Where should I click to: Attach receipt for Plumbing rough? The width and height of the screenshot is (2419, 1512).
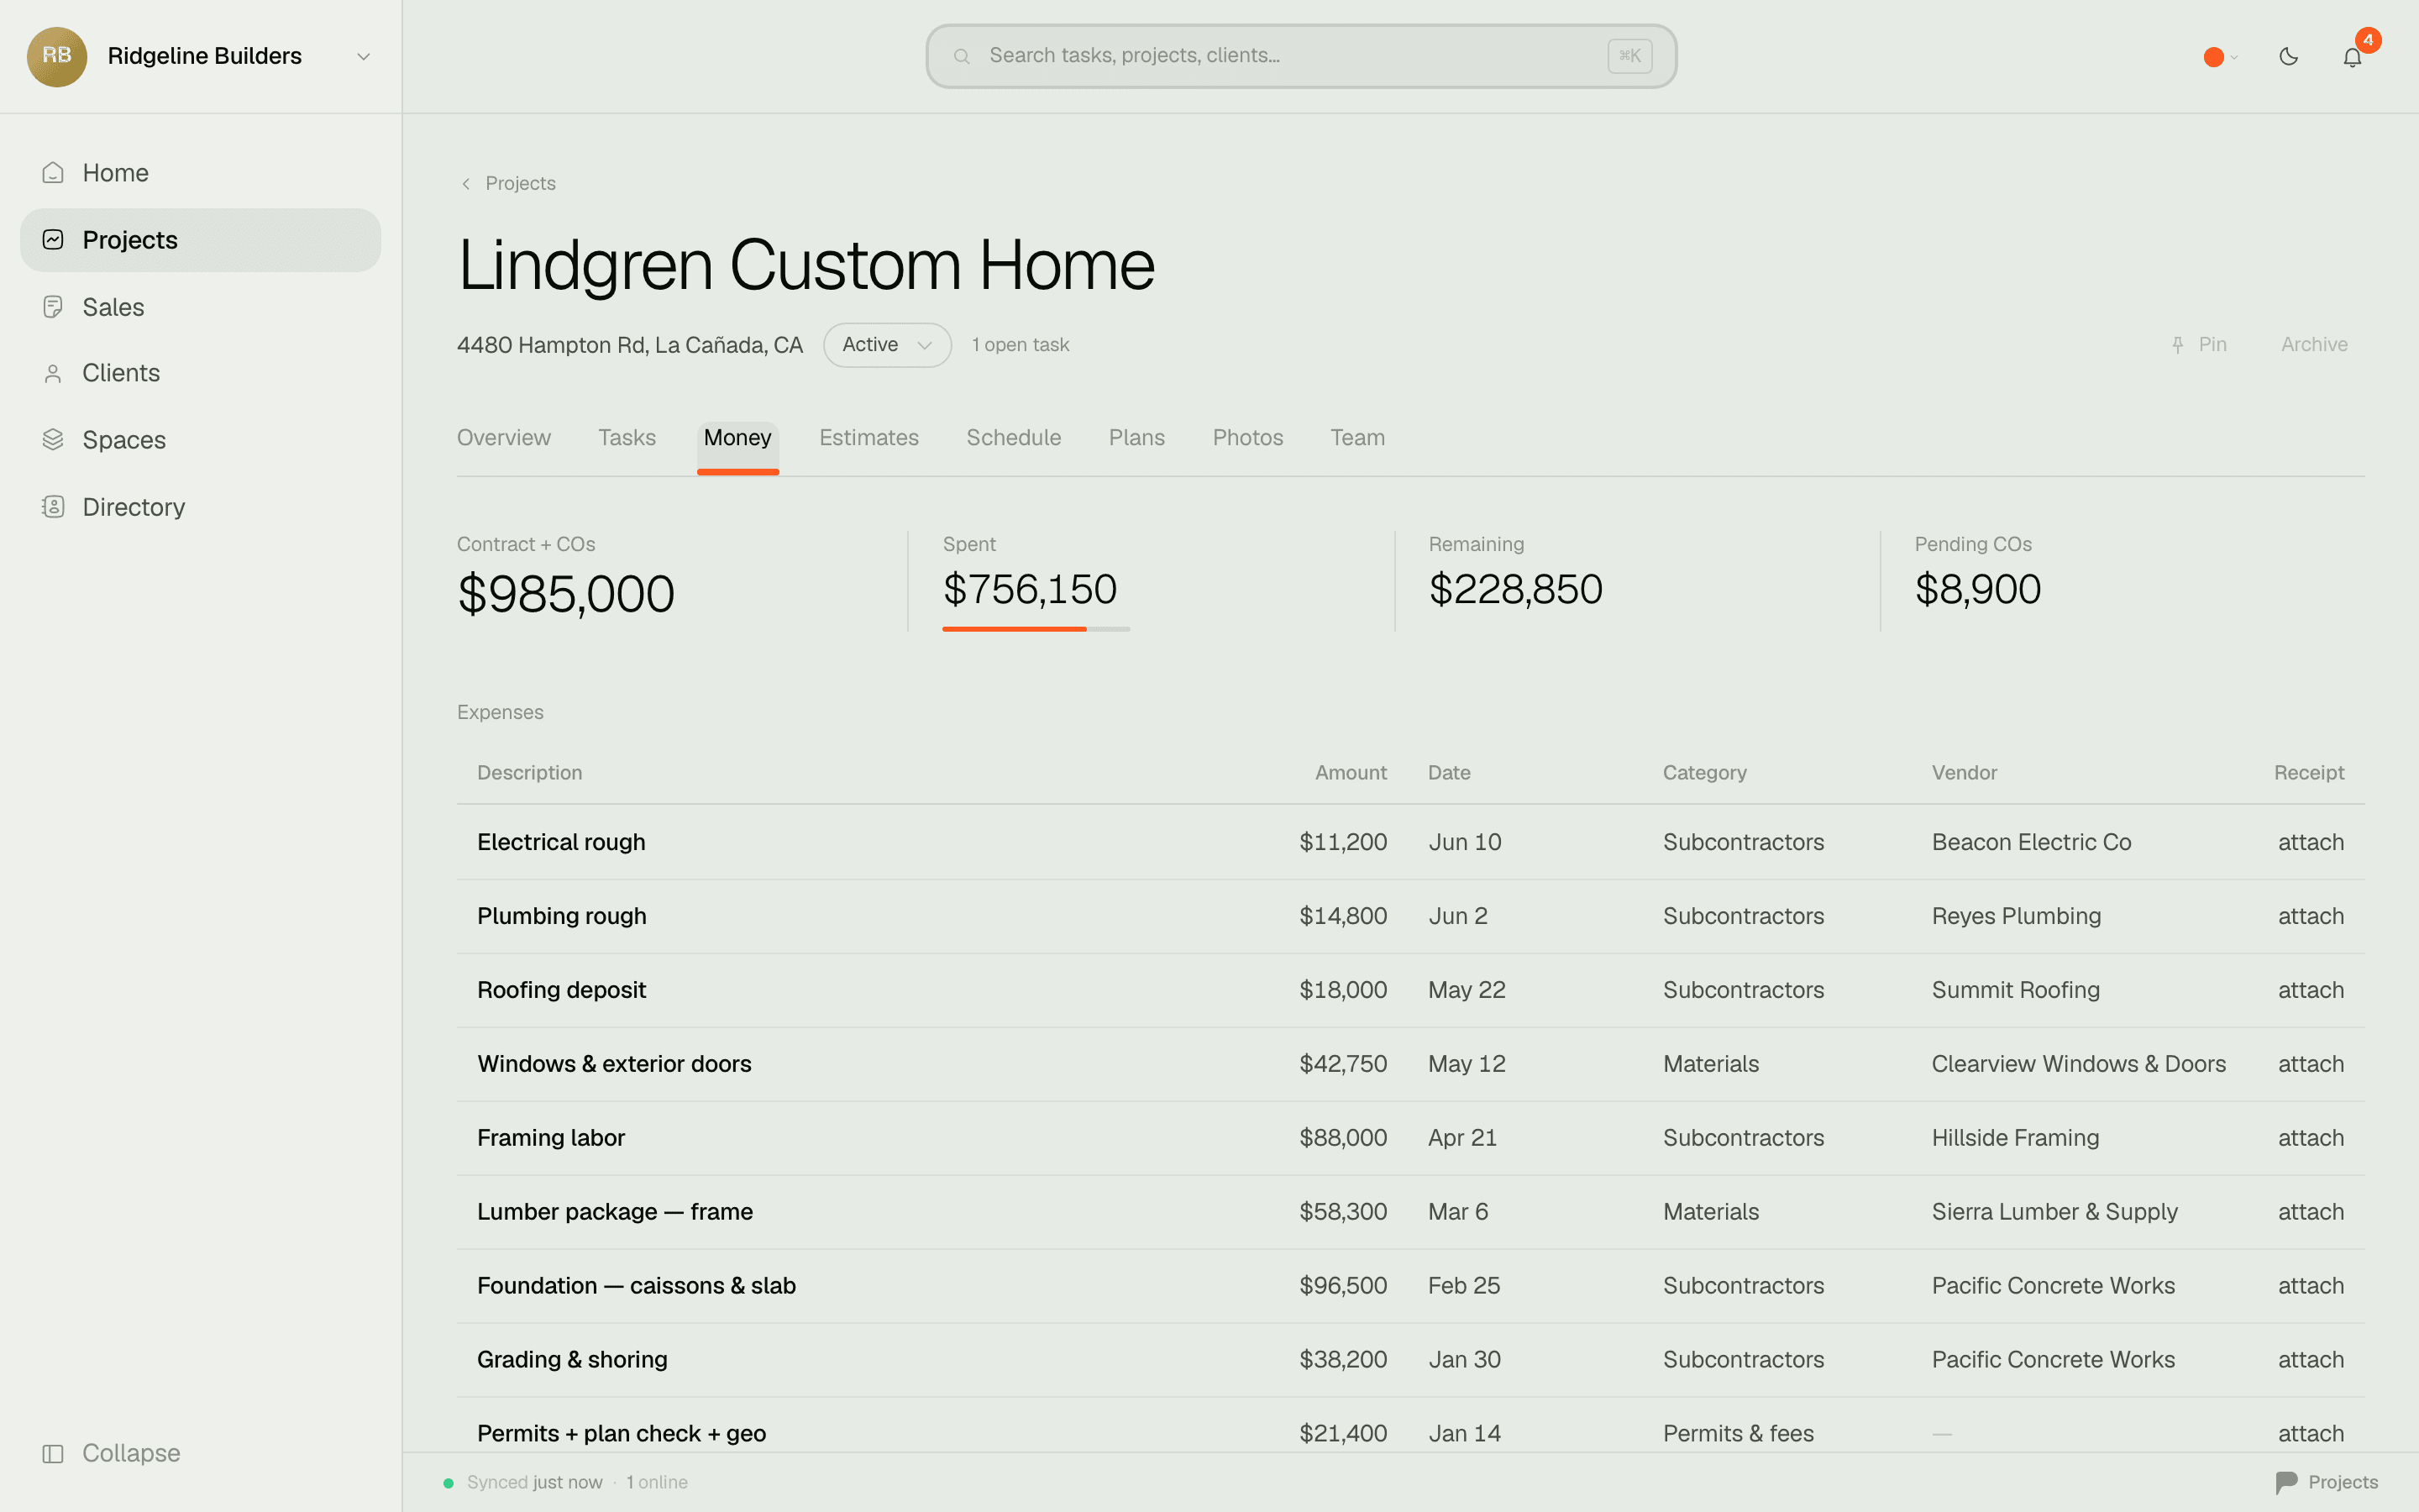[x=2310, y=917]
